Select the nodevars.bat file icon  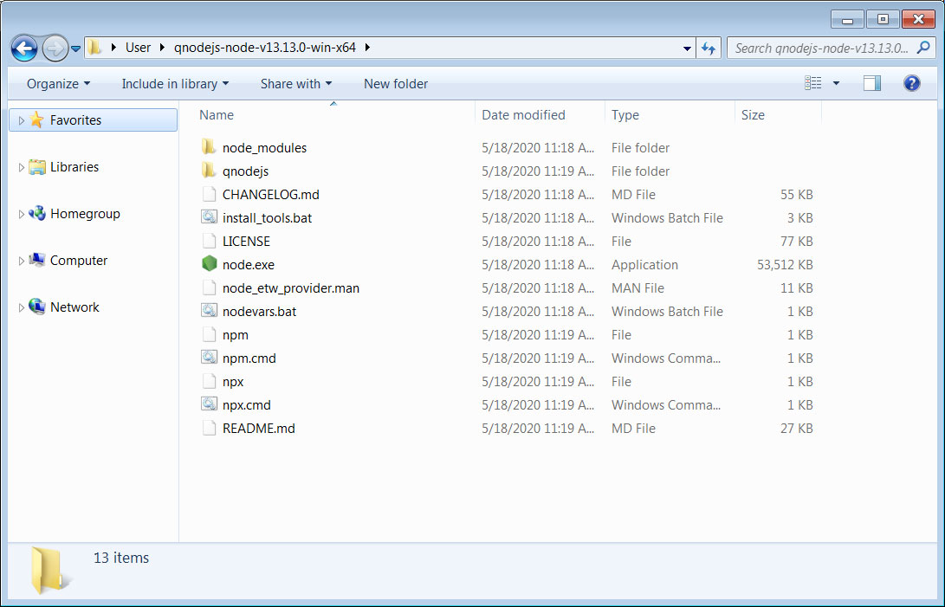209,311
